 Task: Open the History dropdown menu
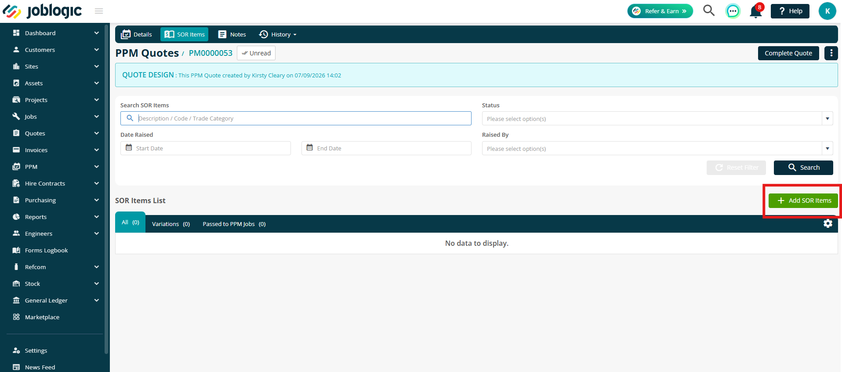(278, 34)
